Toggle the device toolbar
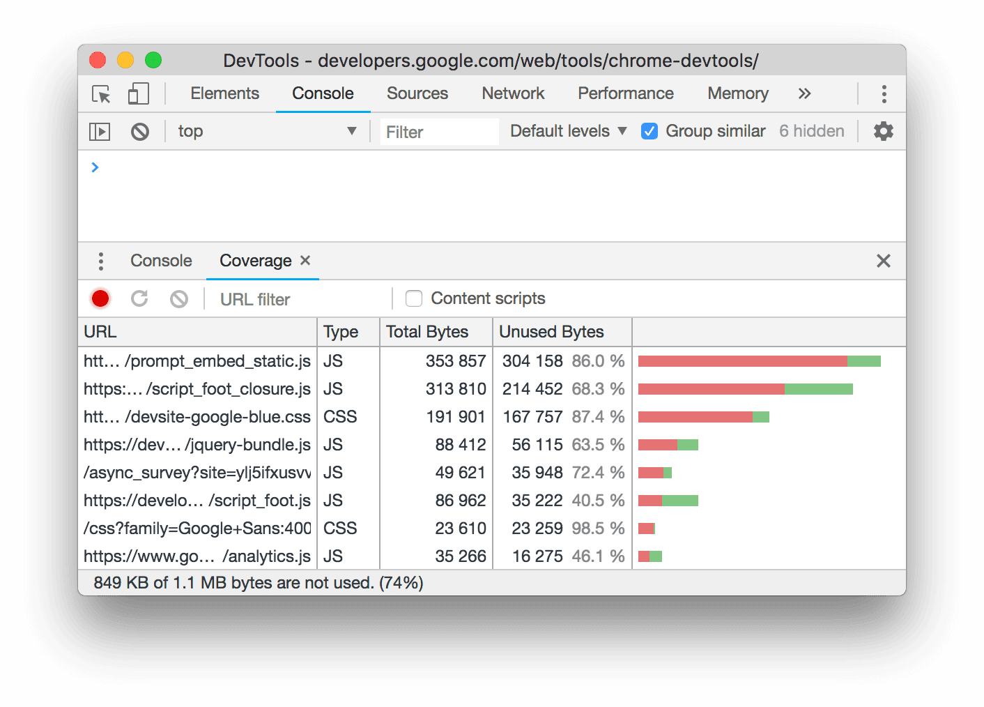984x707 pixels. [137, 93]
